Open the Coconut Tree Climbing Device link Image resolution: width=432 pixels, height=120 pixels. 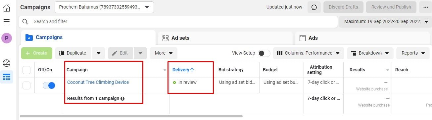[x=98, y=82]
